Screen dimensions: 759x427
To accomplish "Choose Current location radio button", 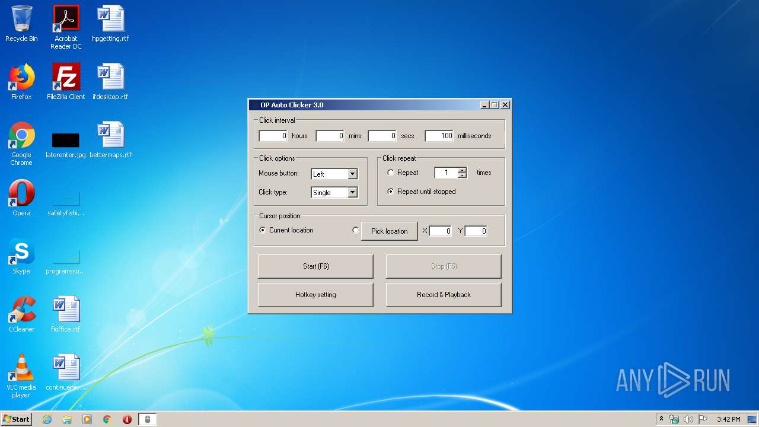I will pos(263,230).
